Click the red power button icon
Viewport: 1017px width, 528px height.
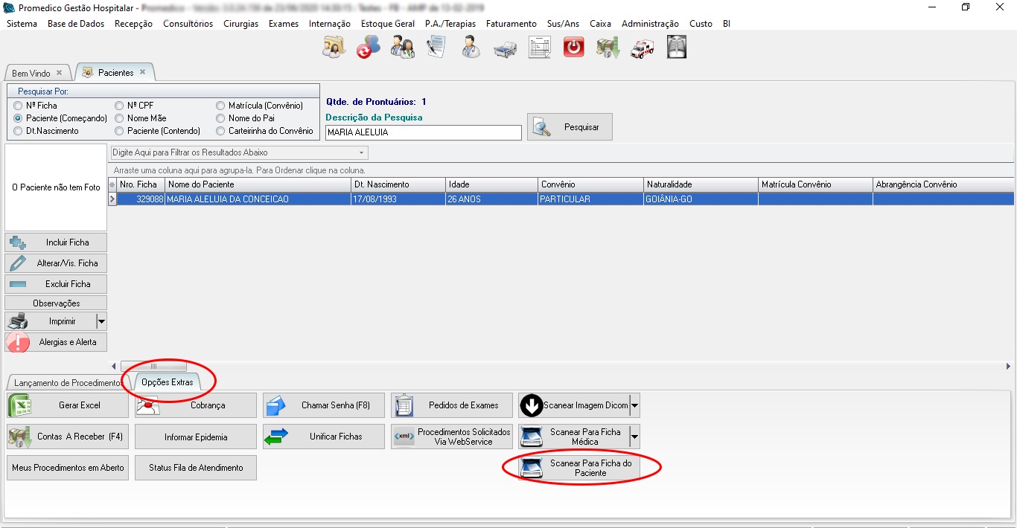pos(573,48)
